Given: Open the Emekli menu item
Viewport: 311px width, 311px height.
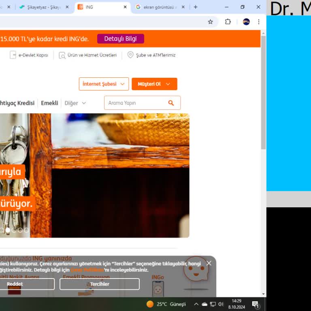Looking at the screenshot, I should 49,103.
